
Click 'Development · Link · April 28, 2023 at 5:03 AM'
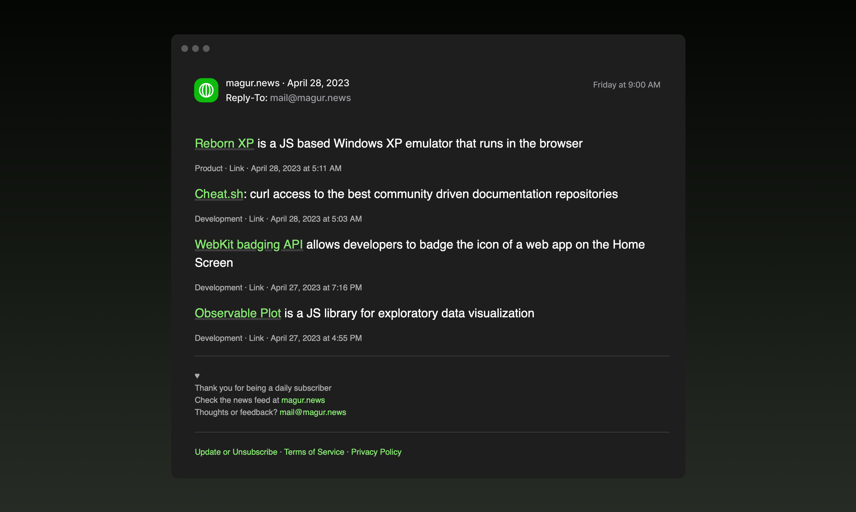point(278,219)
